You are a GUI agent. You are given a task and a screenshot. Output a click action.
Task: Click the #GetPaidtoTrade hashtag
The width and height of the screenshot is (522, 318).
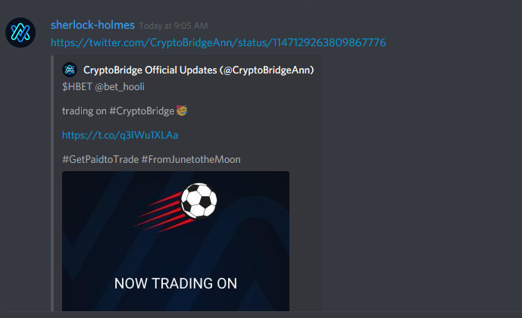click(101, 159)
